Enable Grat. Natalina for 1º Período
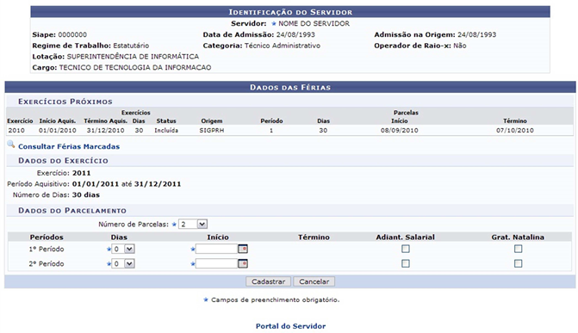578x333 pixels. tap(518, 249)
